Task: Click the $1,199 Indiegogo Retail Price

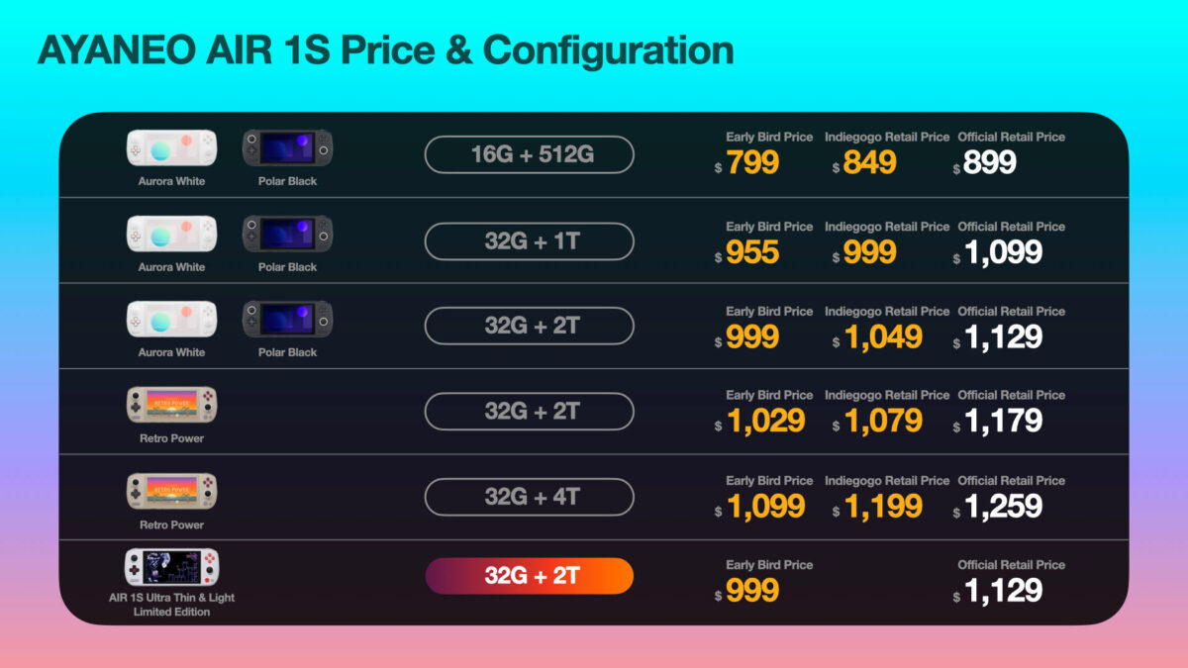Action: pyautogui.click(x=883, y=507)
